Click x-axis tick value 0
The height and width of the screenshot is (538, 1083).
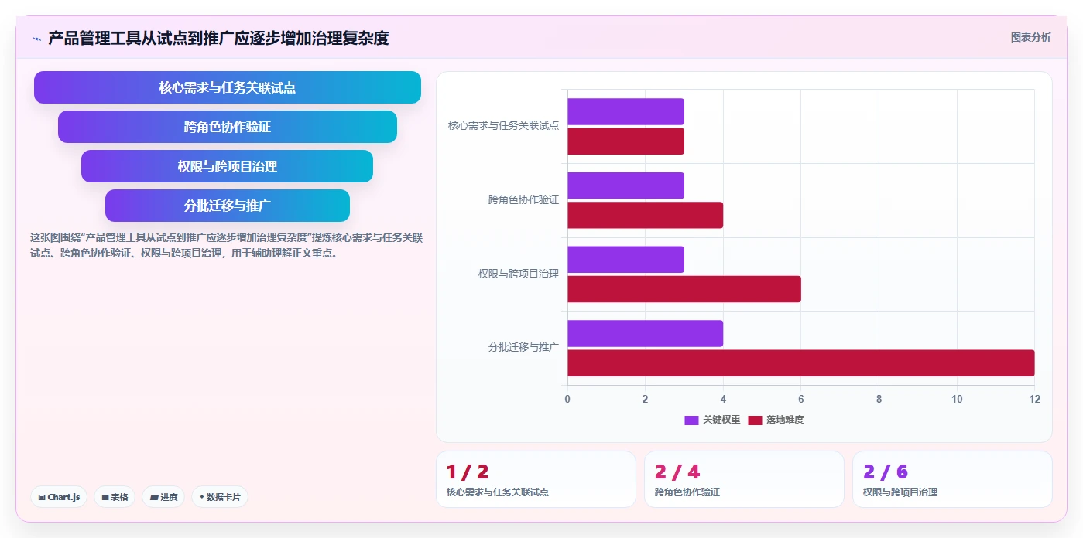coord(567,399)
